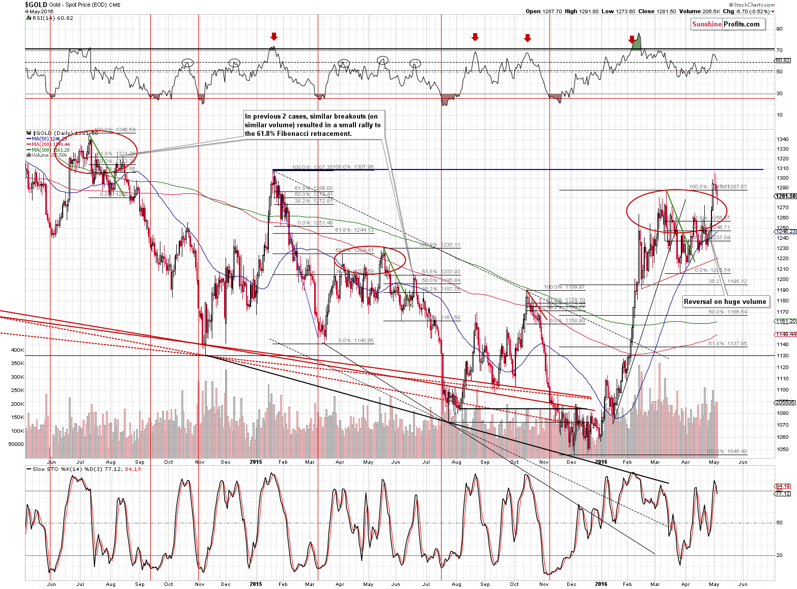Click the 4-May-2016 date label
797x589 pixels.
tap(39, 11)
